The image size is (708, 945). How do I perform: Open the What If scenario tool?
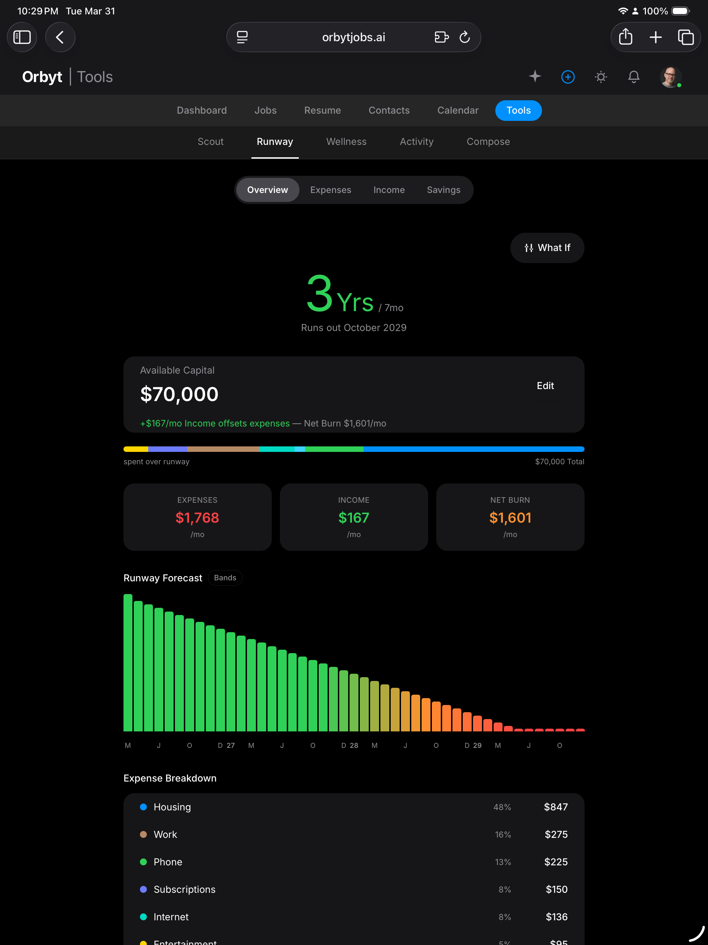tap(547, 248)
